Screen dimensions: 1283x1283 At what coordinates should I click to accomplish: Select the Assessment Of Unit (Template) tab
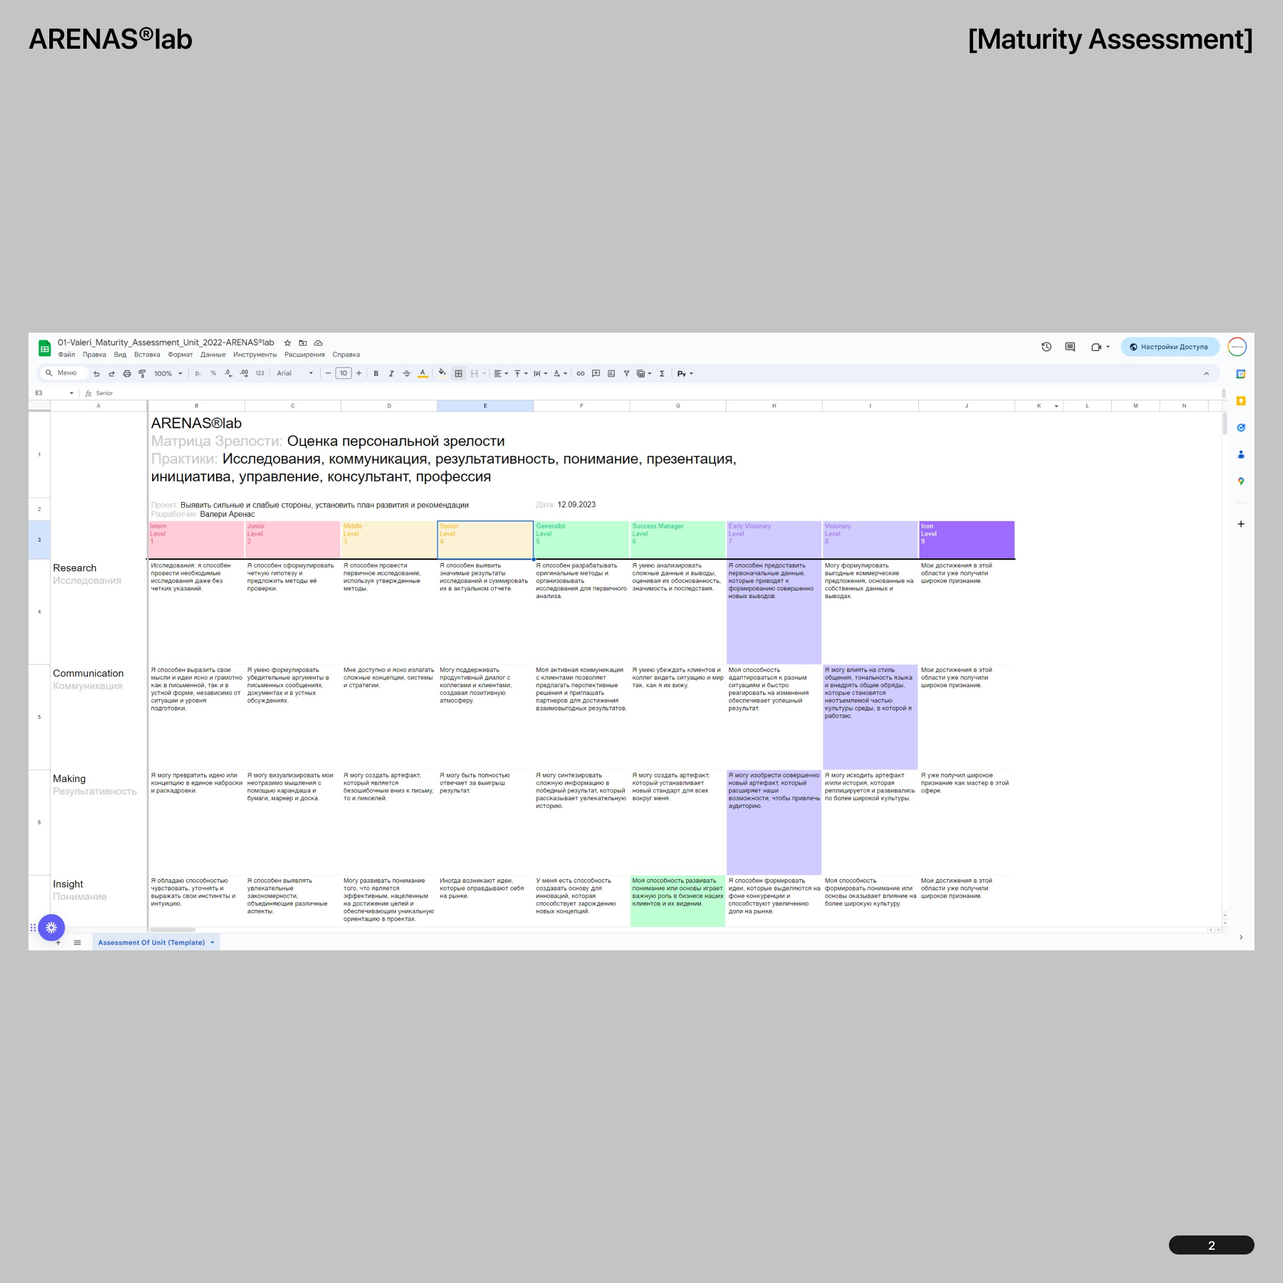tap(151, 942)
